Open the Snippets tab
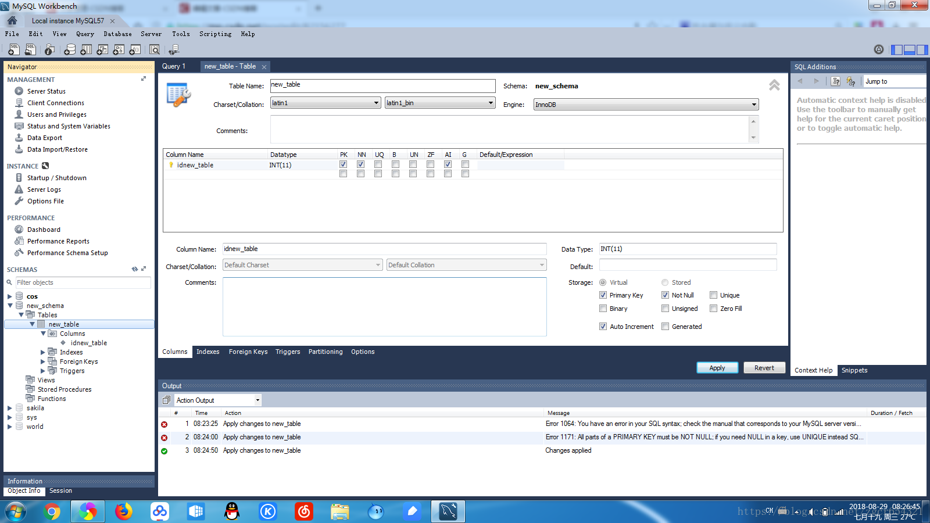Screen dimensions: 930x523 tap(854, 370)
